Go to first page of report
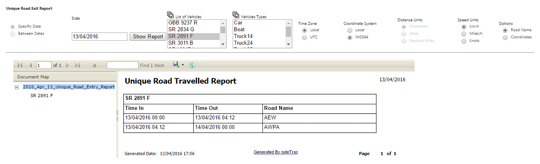 20,66
